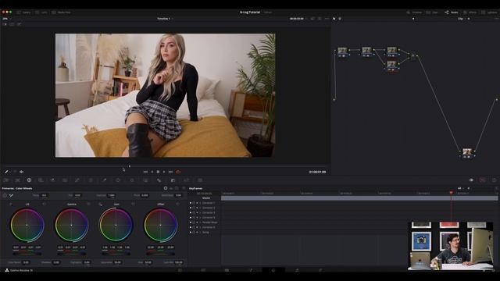Reset the Gamma color wheel
500x281 pixels.
click(88, 204)
